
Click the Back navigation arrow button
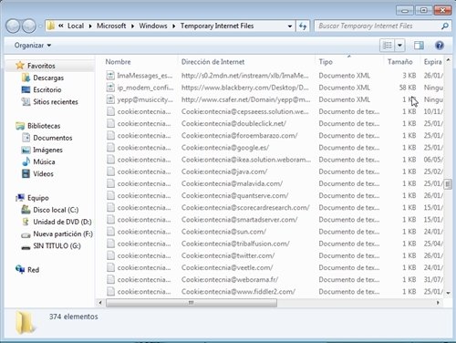13,26
